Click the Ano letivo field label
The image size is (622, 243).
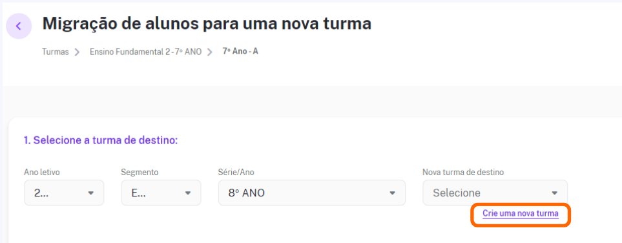tap(42, 173)
